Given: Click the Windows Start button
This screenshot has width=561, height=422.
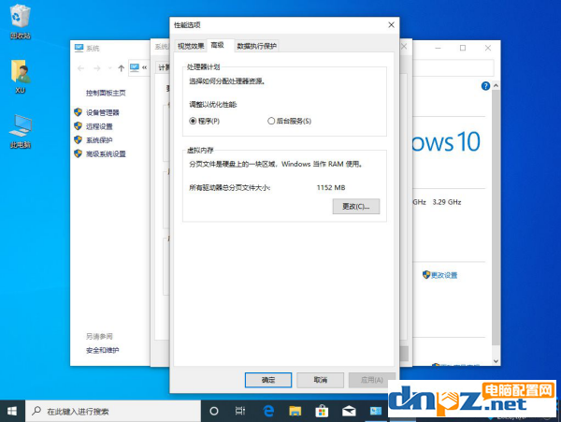Looking at the screenshot, I should coord(12,411).
